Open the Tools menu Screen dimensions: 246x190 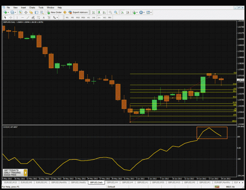[x=41, y=7]
